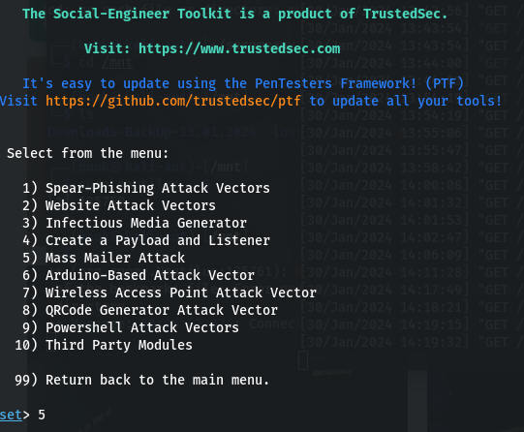The height and width of the screenshot is (432, 524).
Task: Click the Select from the menu heading
Action: [x=87, y=153]
